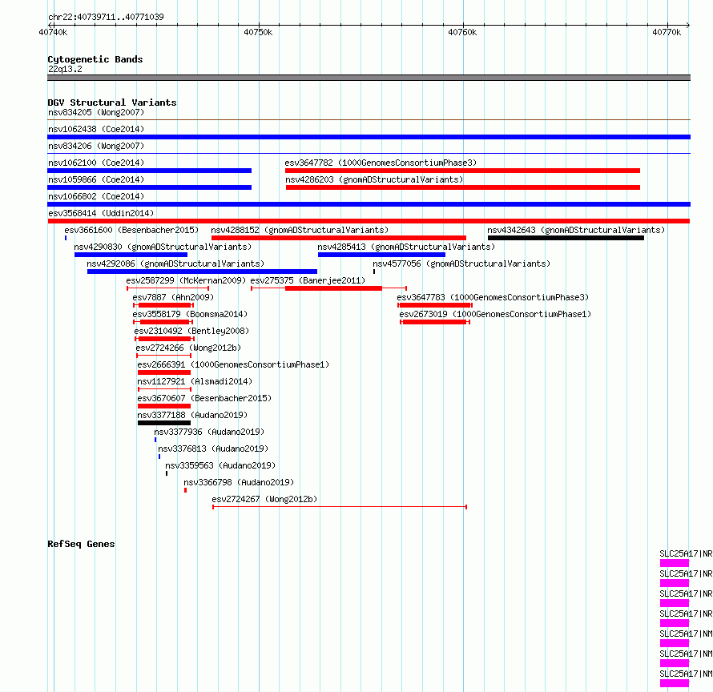Click the nsv1062438 (Coe2014) variant label
713x692 pixels.
pos(96,129)
